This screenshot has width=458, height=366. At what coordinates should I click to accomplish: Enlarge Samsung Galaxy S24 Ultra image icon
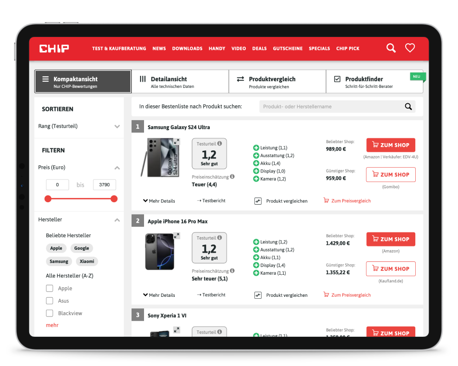point(176,142)
